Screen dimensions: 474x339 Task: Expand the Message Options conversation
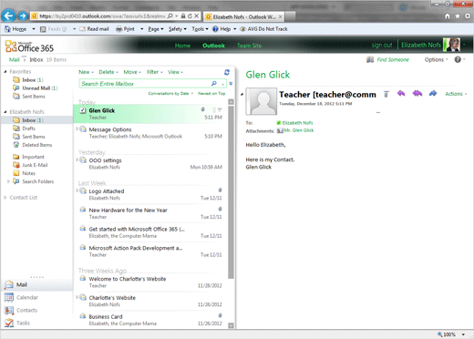click(x=77, y=129)
